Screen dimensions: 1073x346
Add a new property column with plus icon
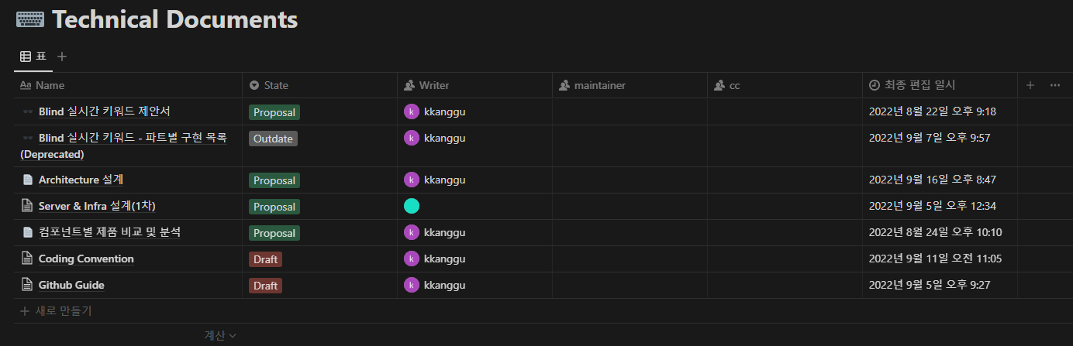click(x=1030, y=85)
